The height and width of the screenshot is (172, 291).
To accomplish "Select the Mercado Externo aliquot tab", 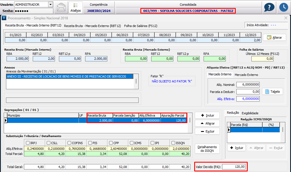I will point(246,75).
